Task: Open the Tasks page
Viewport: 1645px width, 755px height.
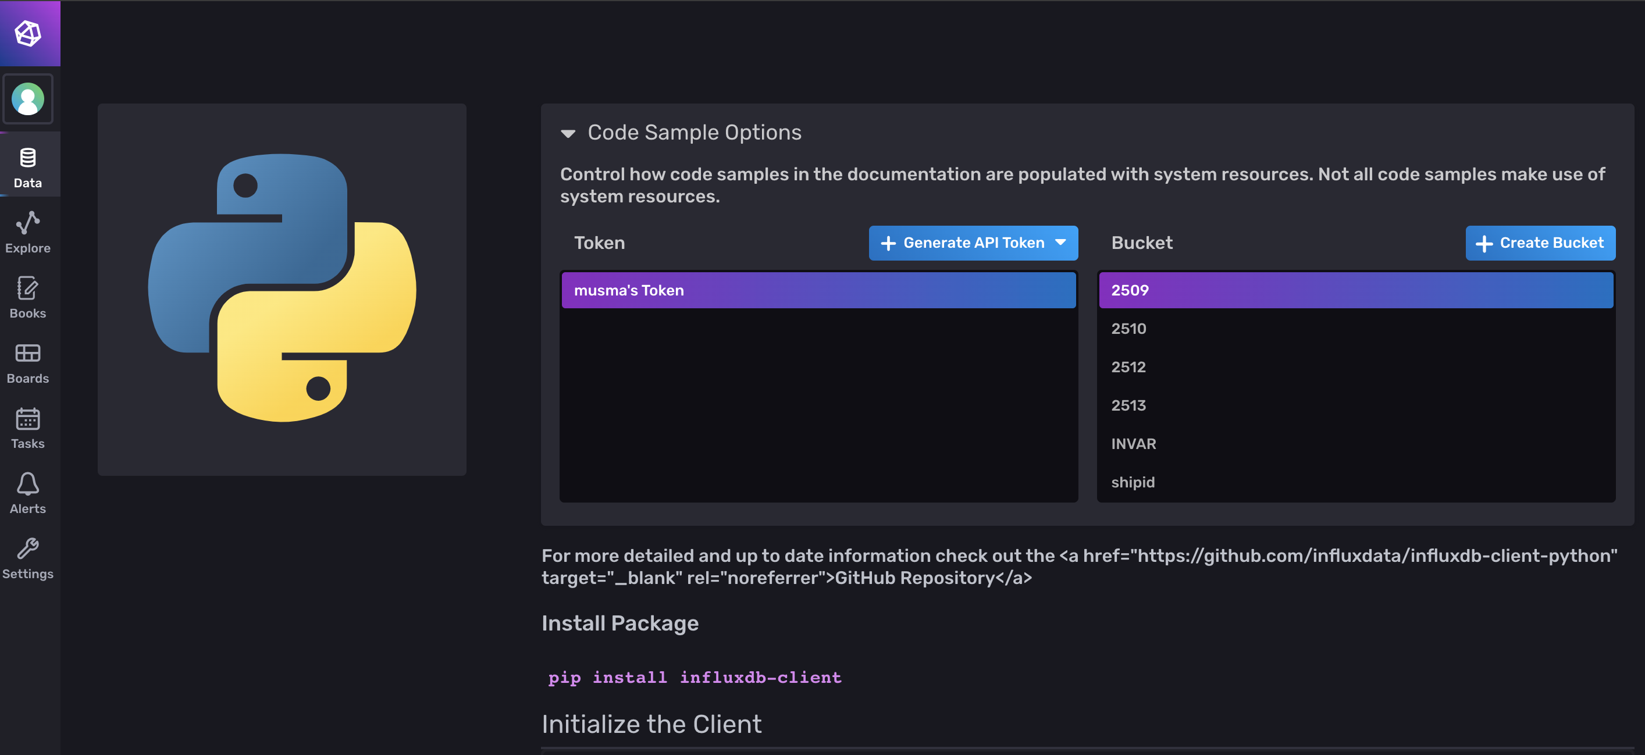Action: tap(28, 428)
